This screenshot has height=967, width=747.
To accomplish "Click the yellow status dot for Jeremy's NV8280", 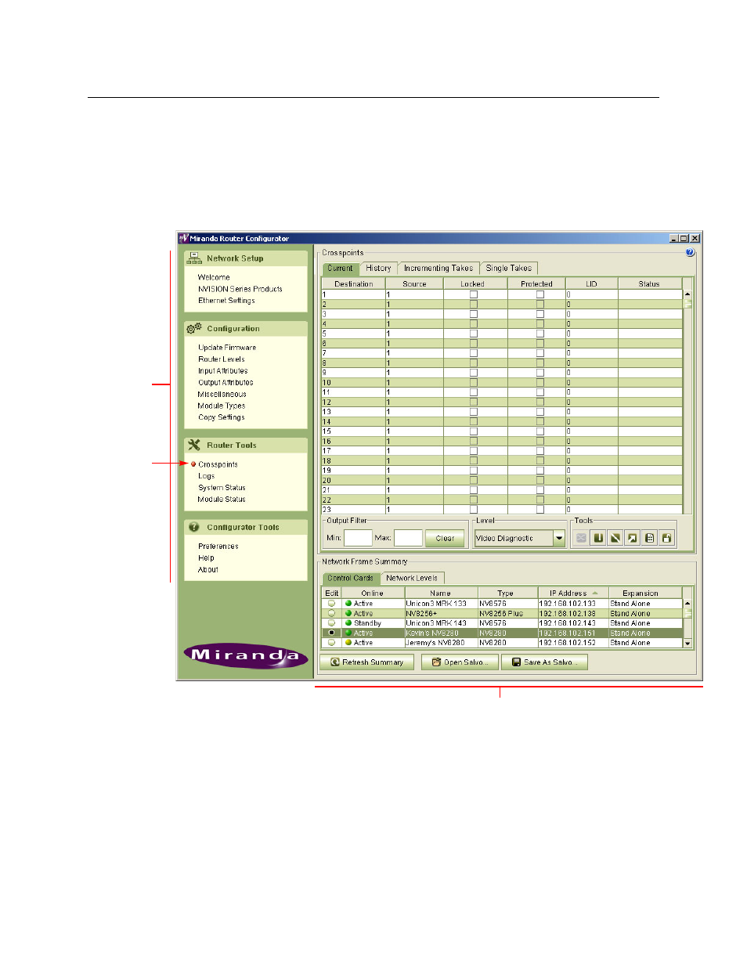I will (348, 642).
